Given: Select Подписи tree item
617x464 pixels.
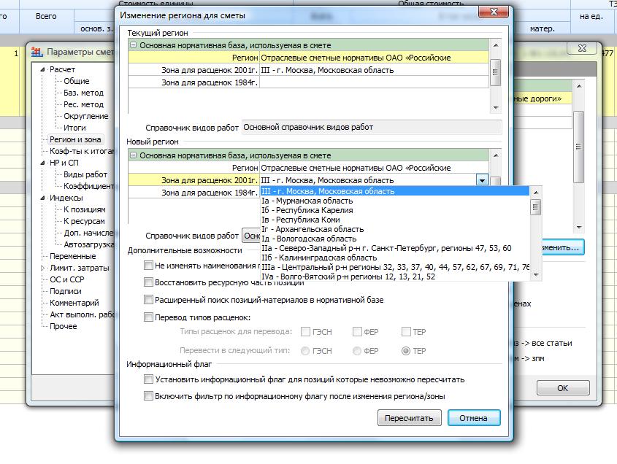Looking at the screenshot, I should click(65, 291).
